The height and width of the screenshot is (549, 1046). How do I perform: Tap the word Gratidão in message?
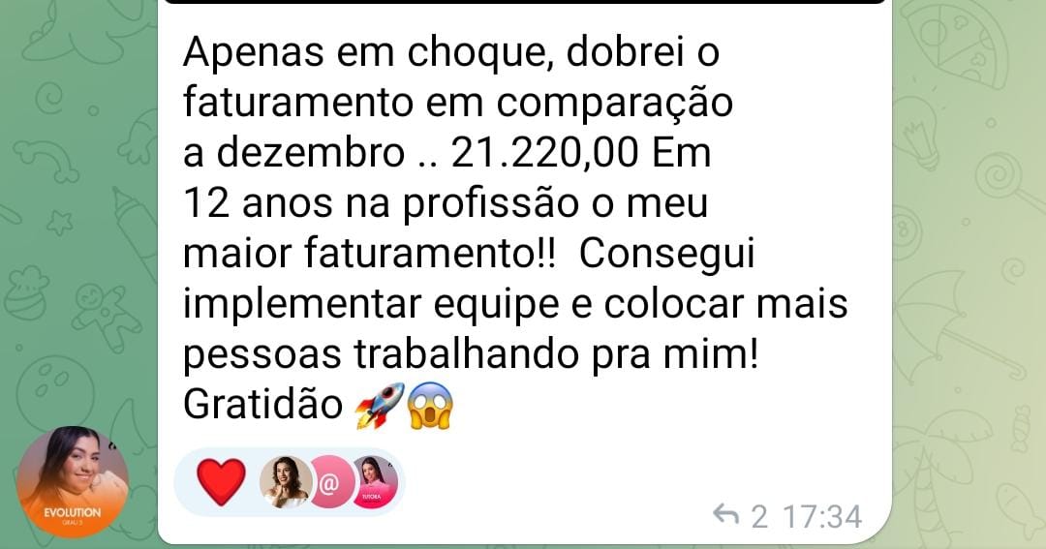coord(262,404)
